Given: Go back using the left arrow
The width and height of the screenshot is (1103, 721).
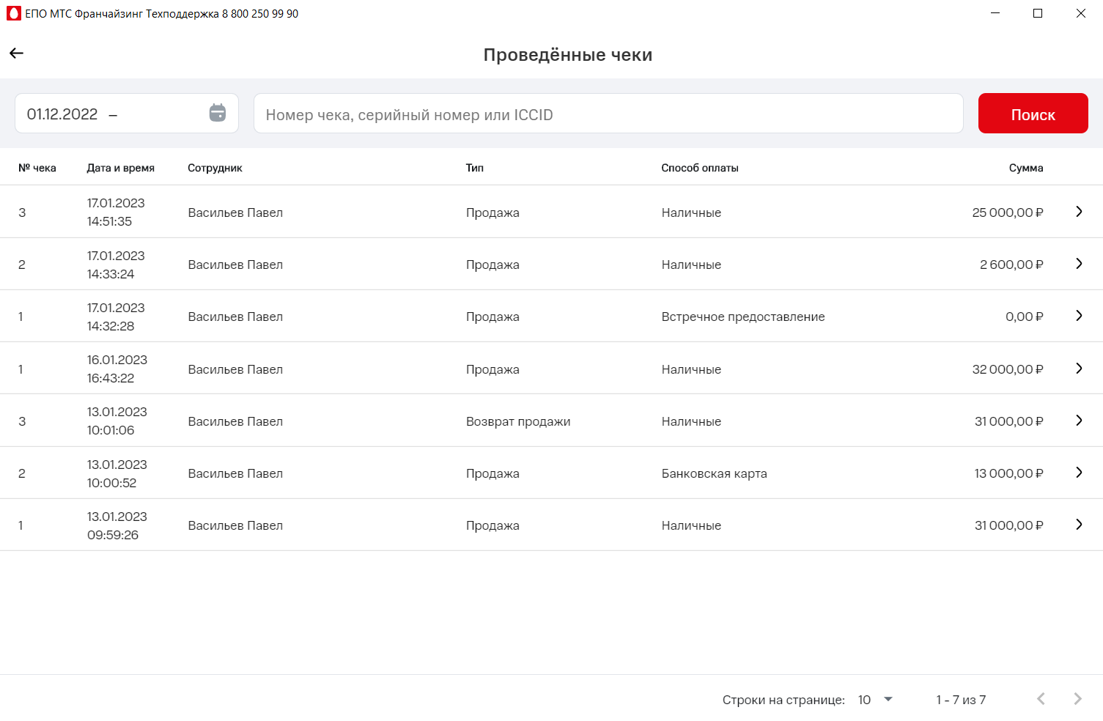Looking at the screenshot, I should point(16,53).
